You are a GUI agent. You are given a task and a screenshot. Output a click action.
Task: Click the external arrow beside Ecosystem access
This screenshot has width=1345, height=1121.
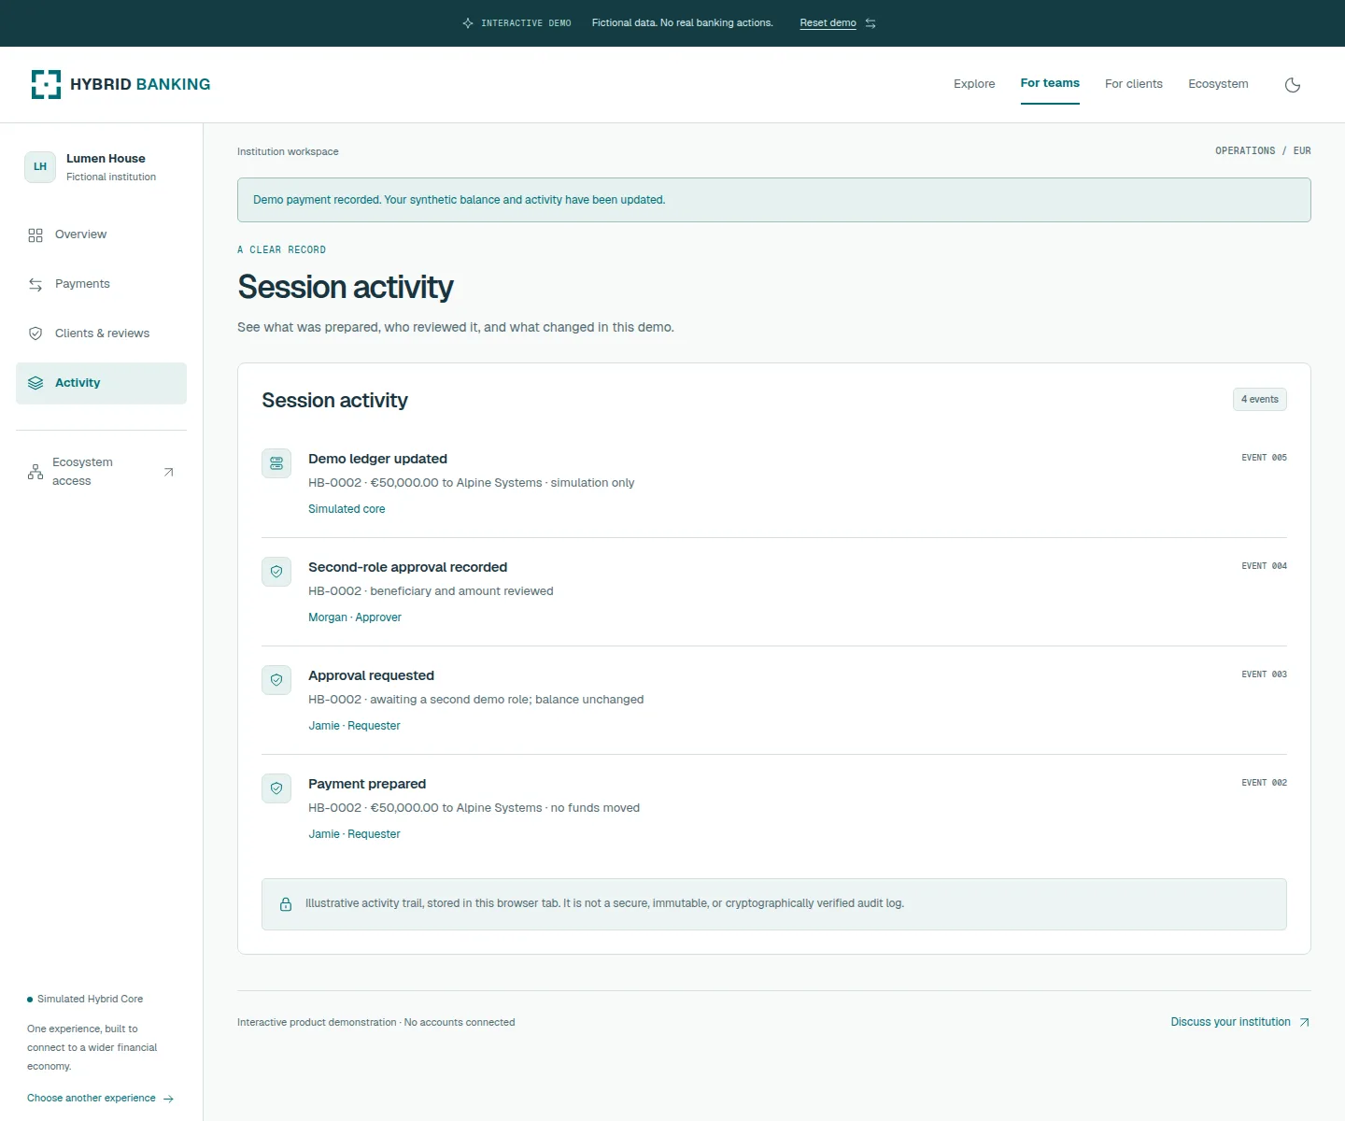(x=168, y=472)
